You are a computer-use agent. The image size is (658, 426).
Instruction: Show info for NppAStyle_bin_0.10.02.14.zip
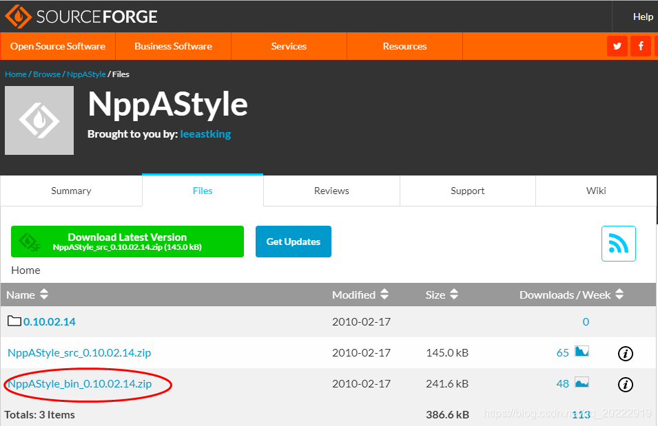point(625,385)
